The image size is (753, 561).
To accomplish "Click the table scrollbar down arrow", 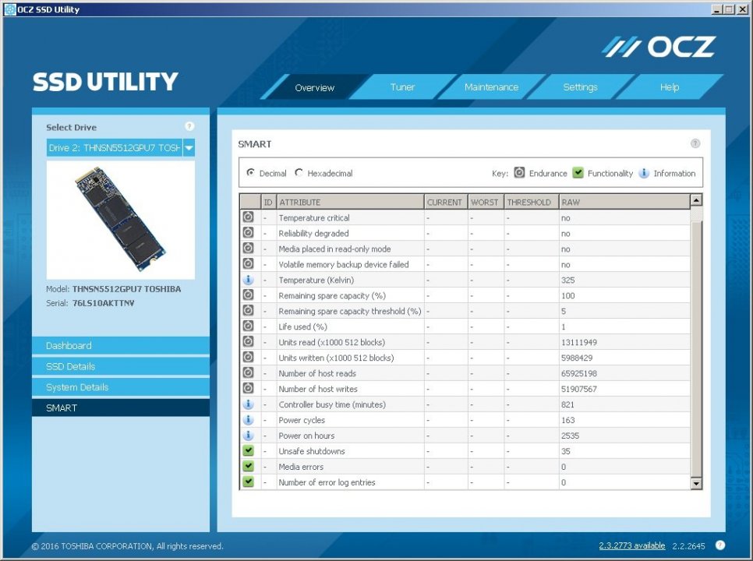I will (696, 483).
